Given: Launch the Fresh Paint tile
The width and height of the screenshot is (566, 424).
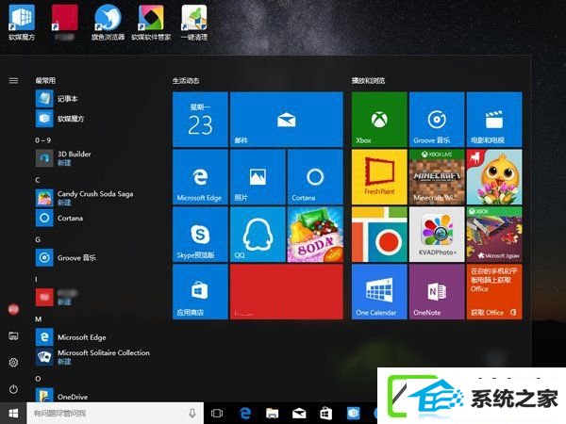Looking at the screenshot, I should [379, 177].
